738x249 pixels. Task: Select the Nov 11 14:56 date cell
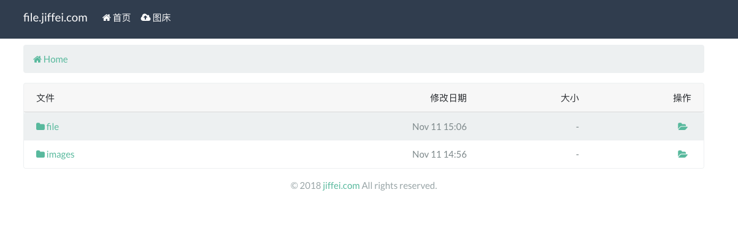coord(439,155)
